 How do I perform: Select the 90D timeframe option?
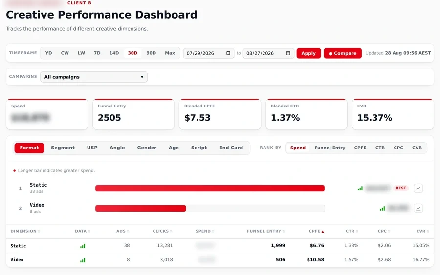pos(151,53)
